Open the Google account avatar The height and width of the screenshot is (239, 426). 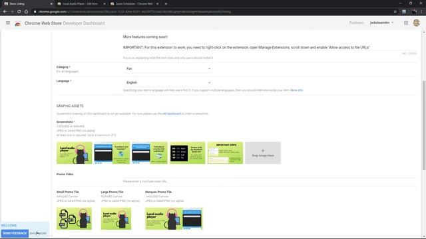tap(417, 23)
